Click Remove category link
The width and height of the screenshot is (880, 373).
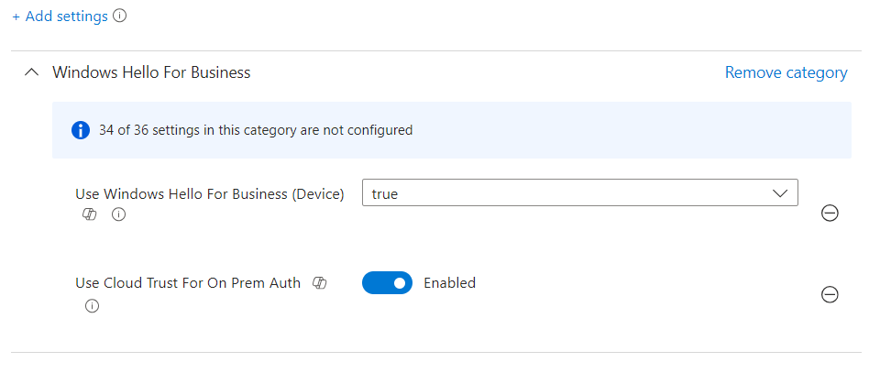786,72
